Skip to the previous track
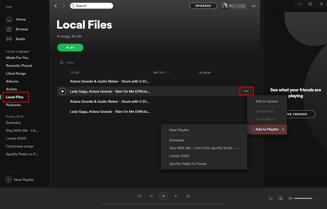Image resolution: width=327 pixels, height=209 pixels. 151,196
